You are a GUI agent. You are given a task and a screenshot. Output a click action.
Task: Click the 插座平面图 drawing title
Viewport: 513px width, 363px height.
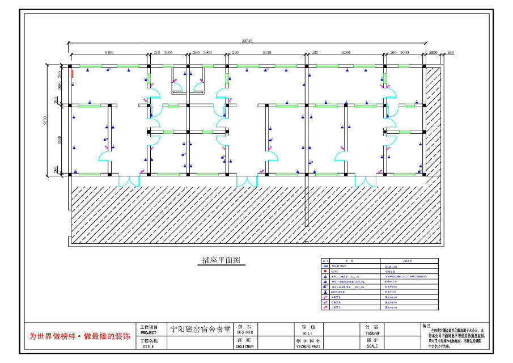pyautogui.click(x=222, y=260)
